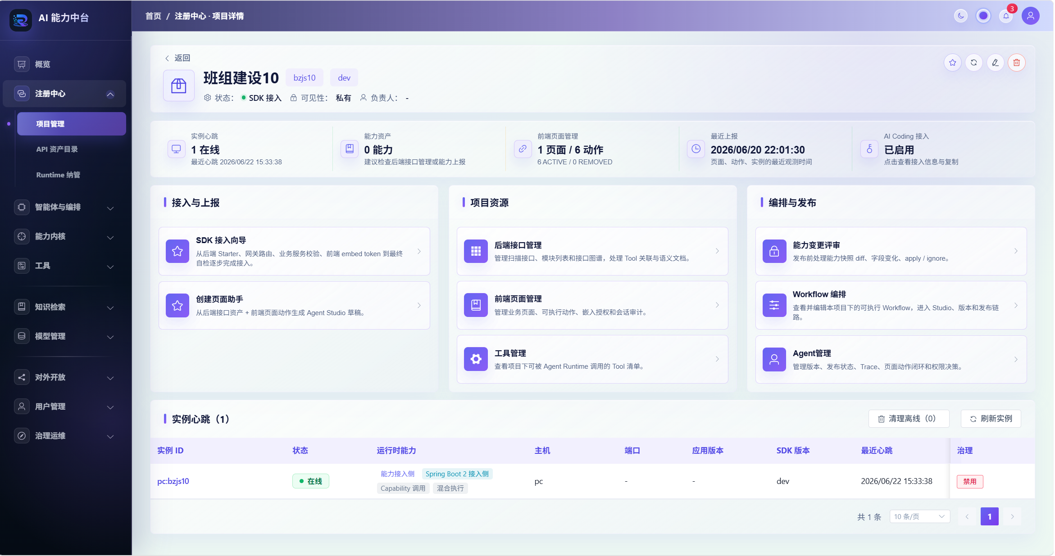Open notifications bell with badge 3

1005,16
